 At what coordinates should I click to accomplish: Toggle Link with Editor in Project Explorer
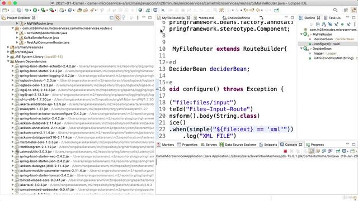117,18
